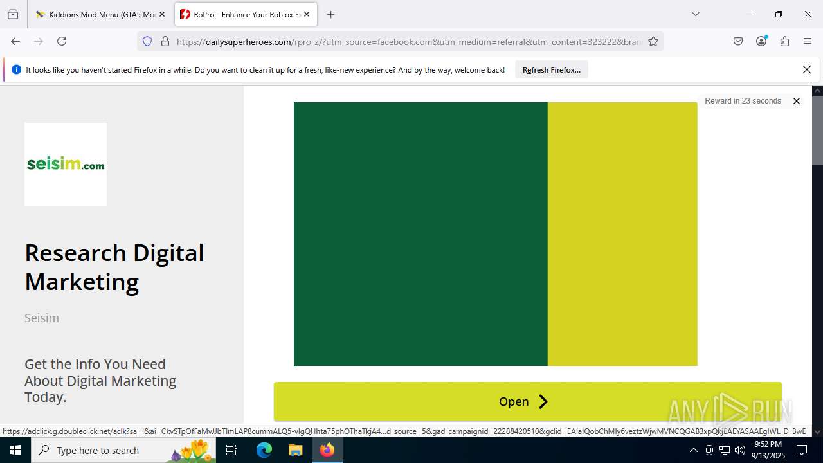Open the Extensions puzzle icon
The width and height of the screenshot is (823, 463).
click(x=784, y=41)
